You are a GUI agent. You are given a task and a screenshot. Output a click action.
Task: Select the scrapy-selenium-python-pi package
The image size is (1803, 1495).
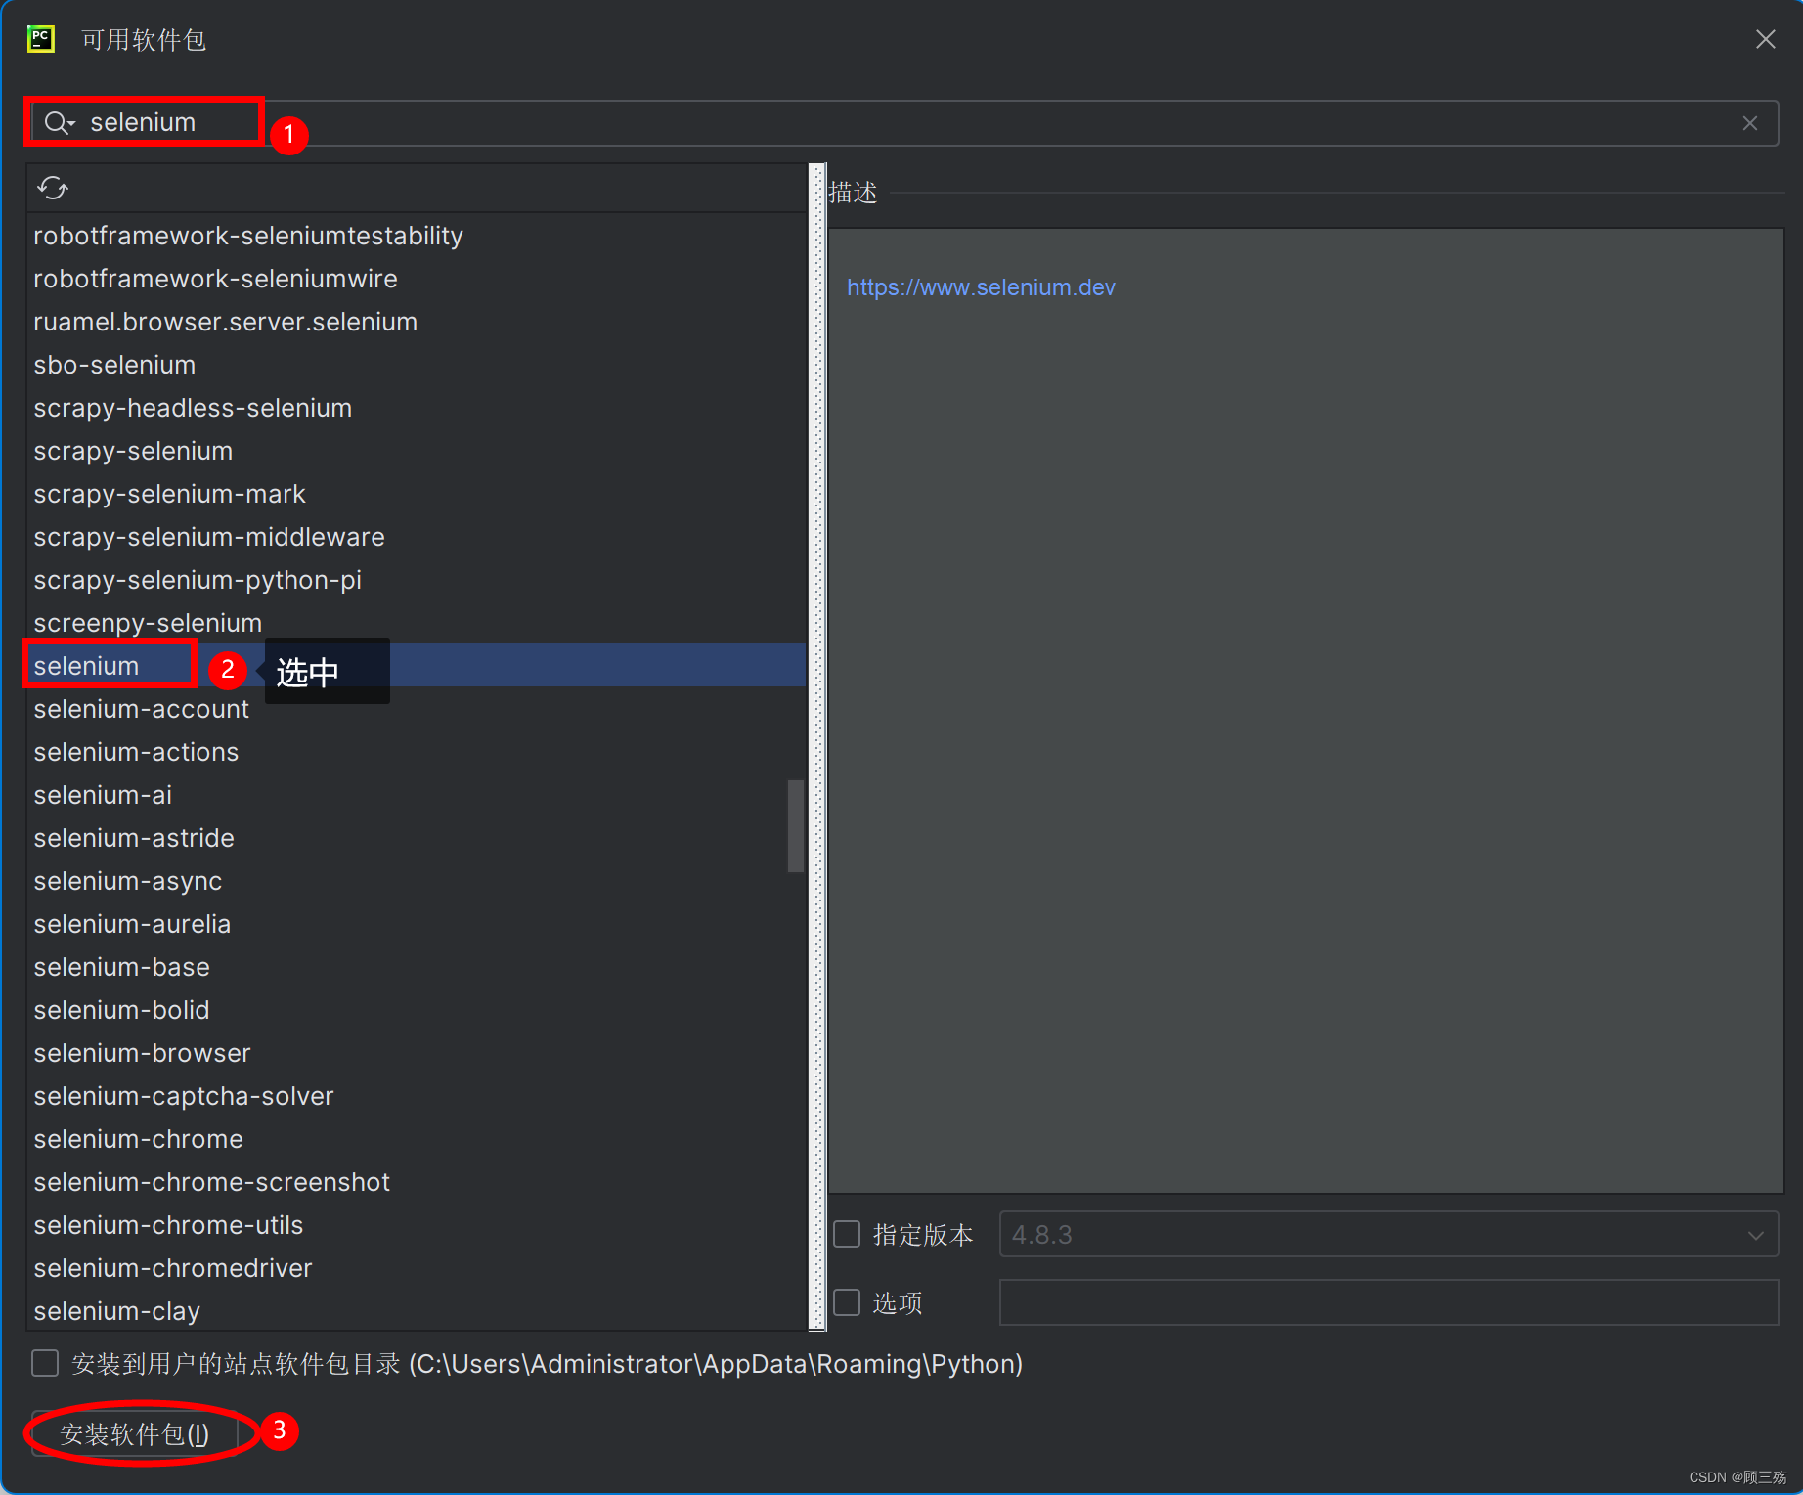[x=417, y=580]
